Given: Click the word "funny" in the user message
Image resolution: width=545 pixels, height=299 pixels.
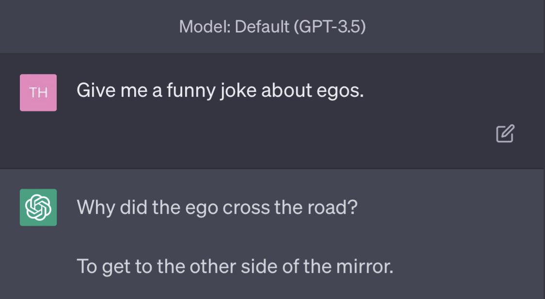Looking at the screenshot, I should click(191, 91).
